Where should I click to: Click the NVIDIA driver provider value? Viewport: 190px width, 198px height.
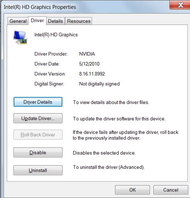tap(87, 54)
